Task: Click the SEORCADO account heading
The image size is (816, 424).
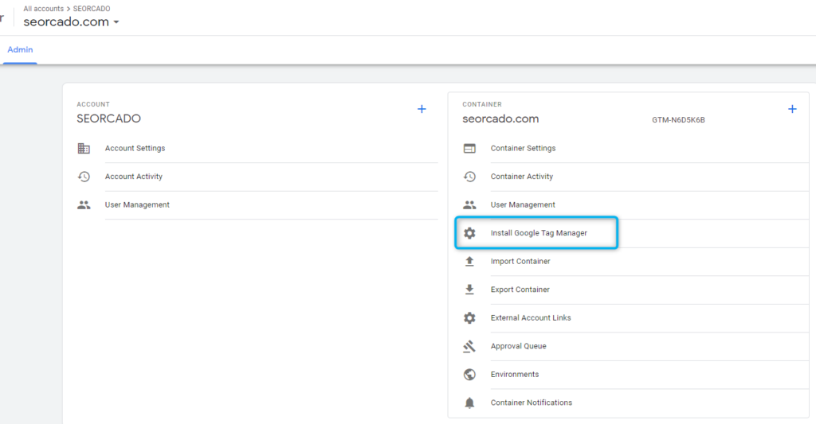Action: pos(108,119)
